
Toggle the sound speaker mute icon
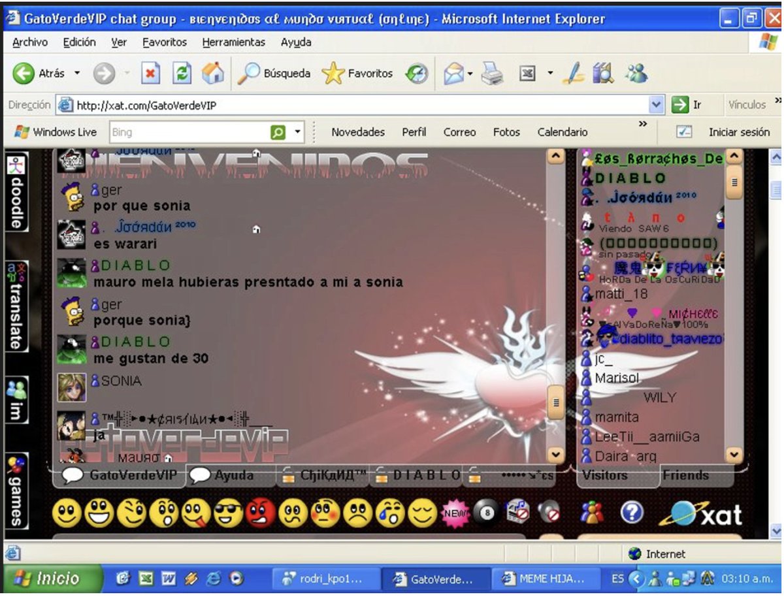pyautogui.click(x=549, y=513)
